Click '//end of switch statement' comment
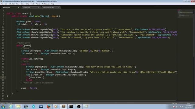The width and height of the screenshot is (195, 109). (38, 83)
